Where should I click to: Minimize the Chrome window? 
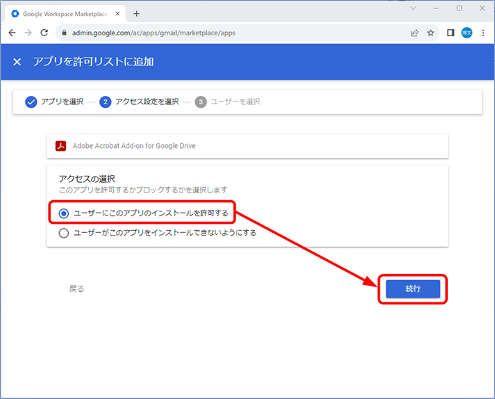pyautogui.click(x=436, y=8)
